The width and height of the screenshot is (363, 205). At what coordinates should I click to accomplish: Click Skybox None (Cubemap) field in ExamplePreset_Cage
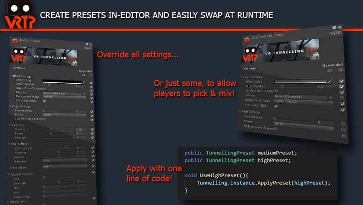point(300,97)
